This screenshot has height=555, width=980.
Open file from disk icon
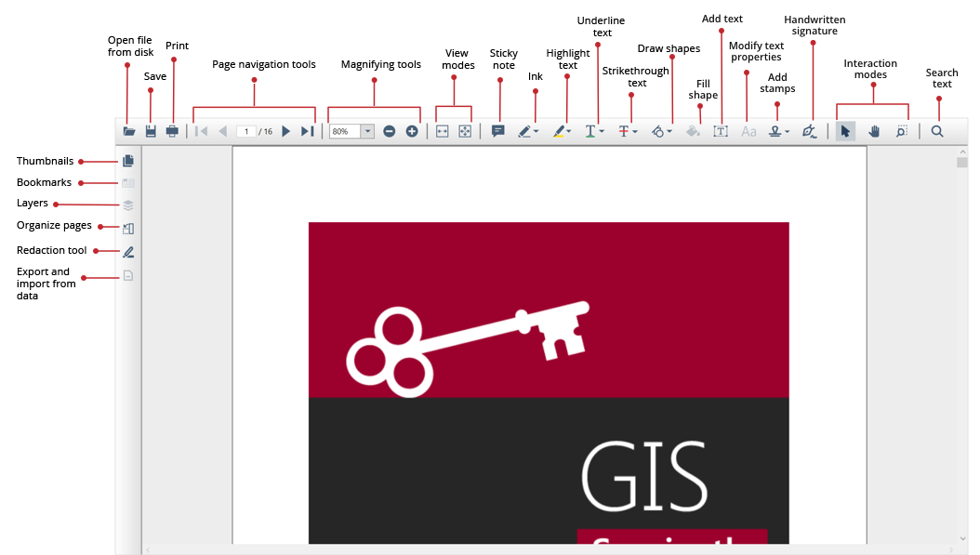[129, 132]
